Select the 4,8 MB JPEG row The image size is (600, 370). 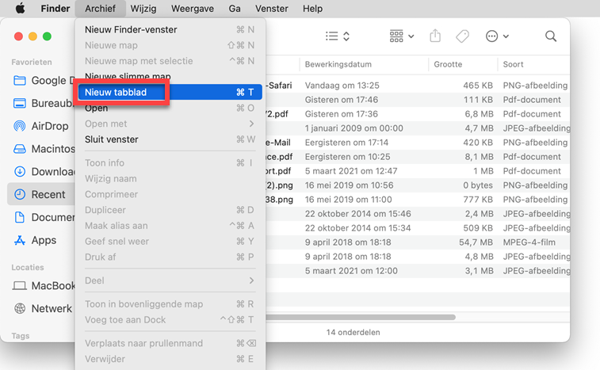418,257
